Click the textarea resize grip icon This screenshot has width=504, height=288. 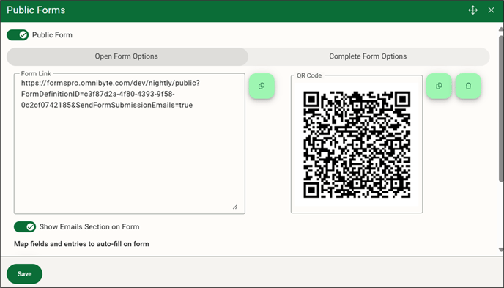pos(235,207)
